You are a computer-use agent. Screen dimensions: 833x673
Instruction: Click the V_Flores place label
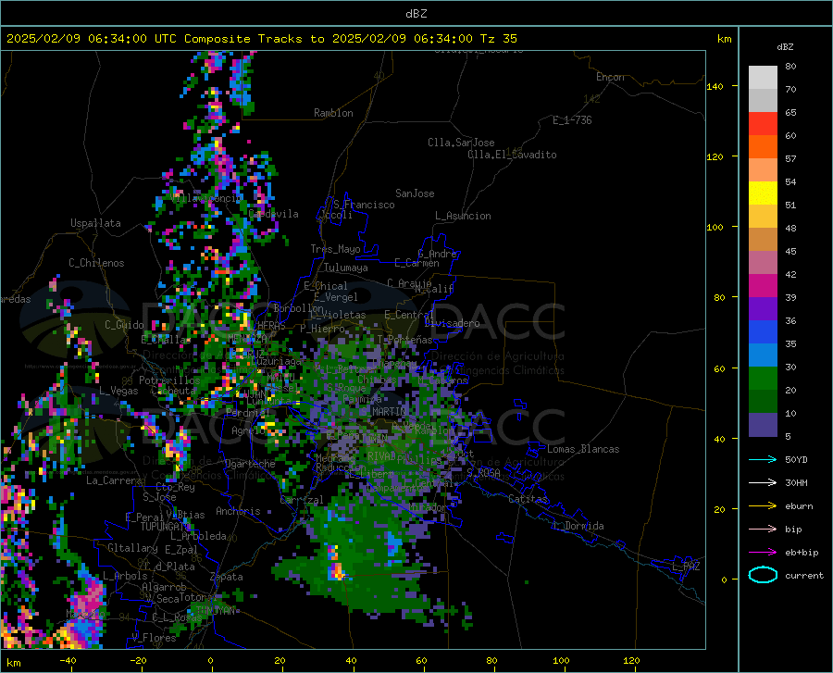[154, 638]
